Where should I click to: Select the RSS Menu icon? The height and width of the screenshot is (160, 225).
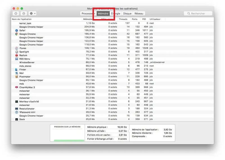(17, 59)
